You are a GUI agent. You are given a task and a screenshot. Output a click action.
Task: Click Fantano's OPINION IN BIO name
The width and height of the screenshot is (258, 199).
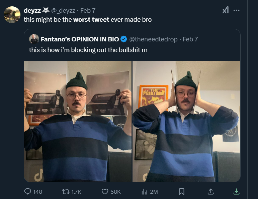80,39
